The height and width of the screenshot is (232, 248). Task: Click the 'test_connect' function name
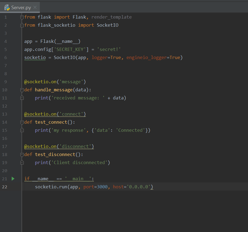coord(51,122)
